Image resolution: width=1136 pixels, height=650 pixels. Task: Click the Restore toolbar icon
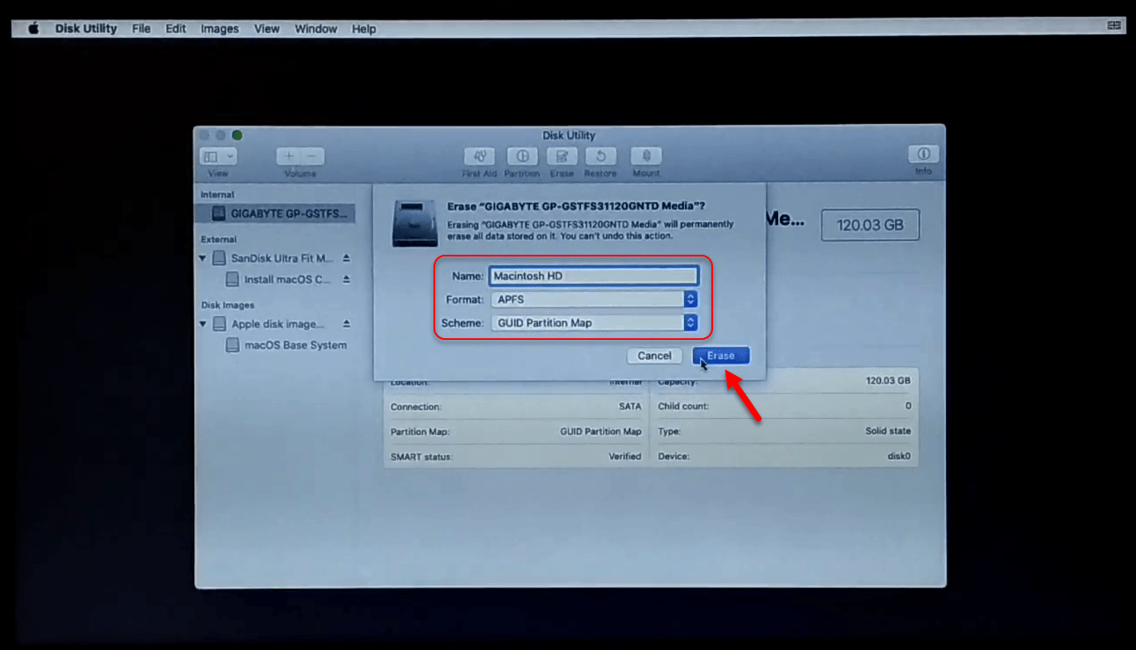point(601,155)
